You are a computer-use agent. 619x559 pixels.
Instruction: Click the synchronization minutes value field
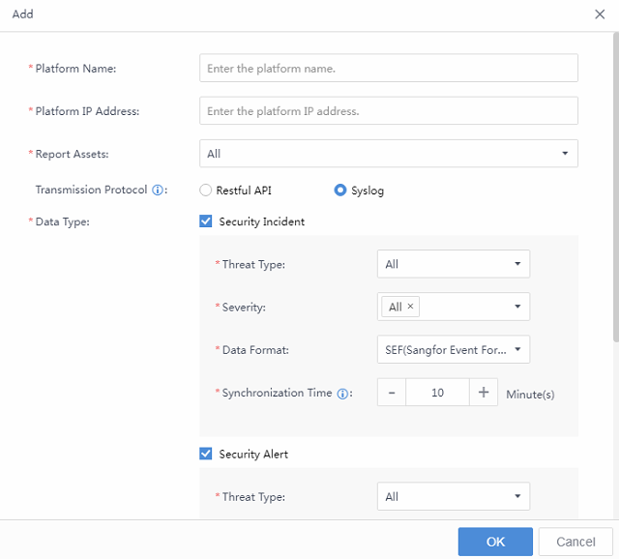point(437,393)
